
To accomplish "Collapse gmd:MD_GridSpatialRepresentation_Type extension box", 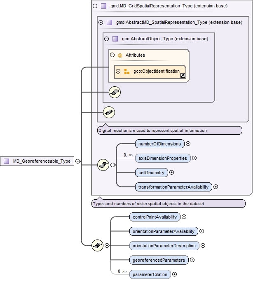I will (95, 6).
